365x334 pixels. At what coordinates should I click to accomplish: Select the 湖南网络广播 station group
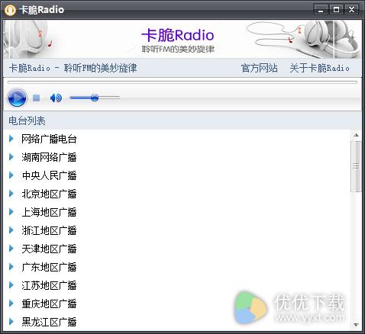click(x=49, y=157)
